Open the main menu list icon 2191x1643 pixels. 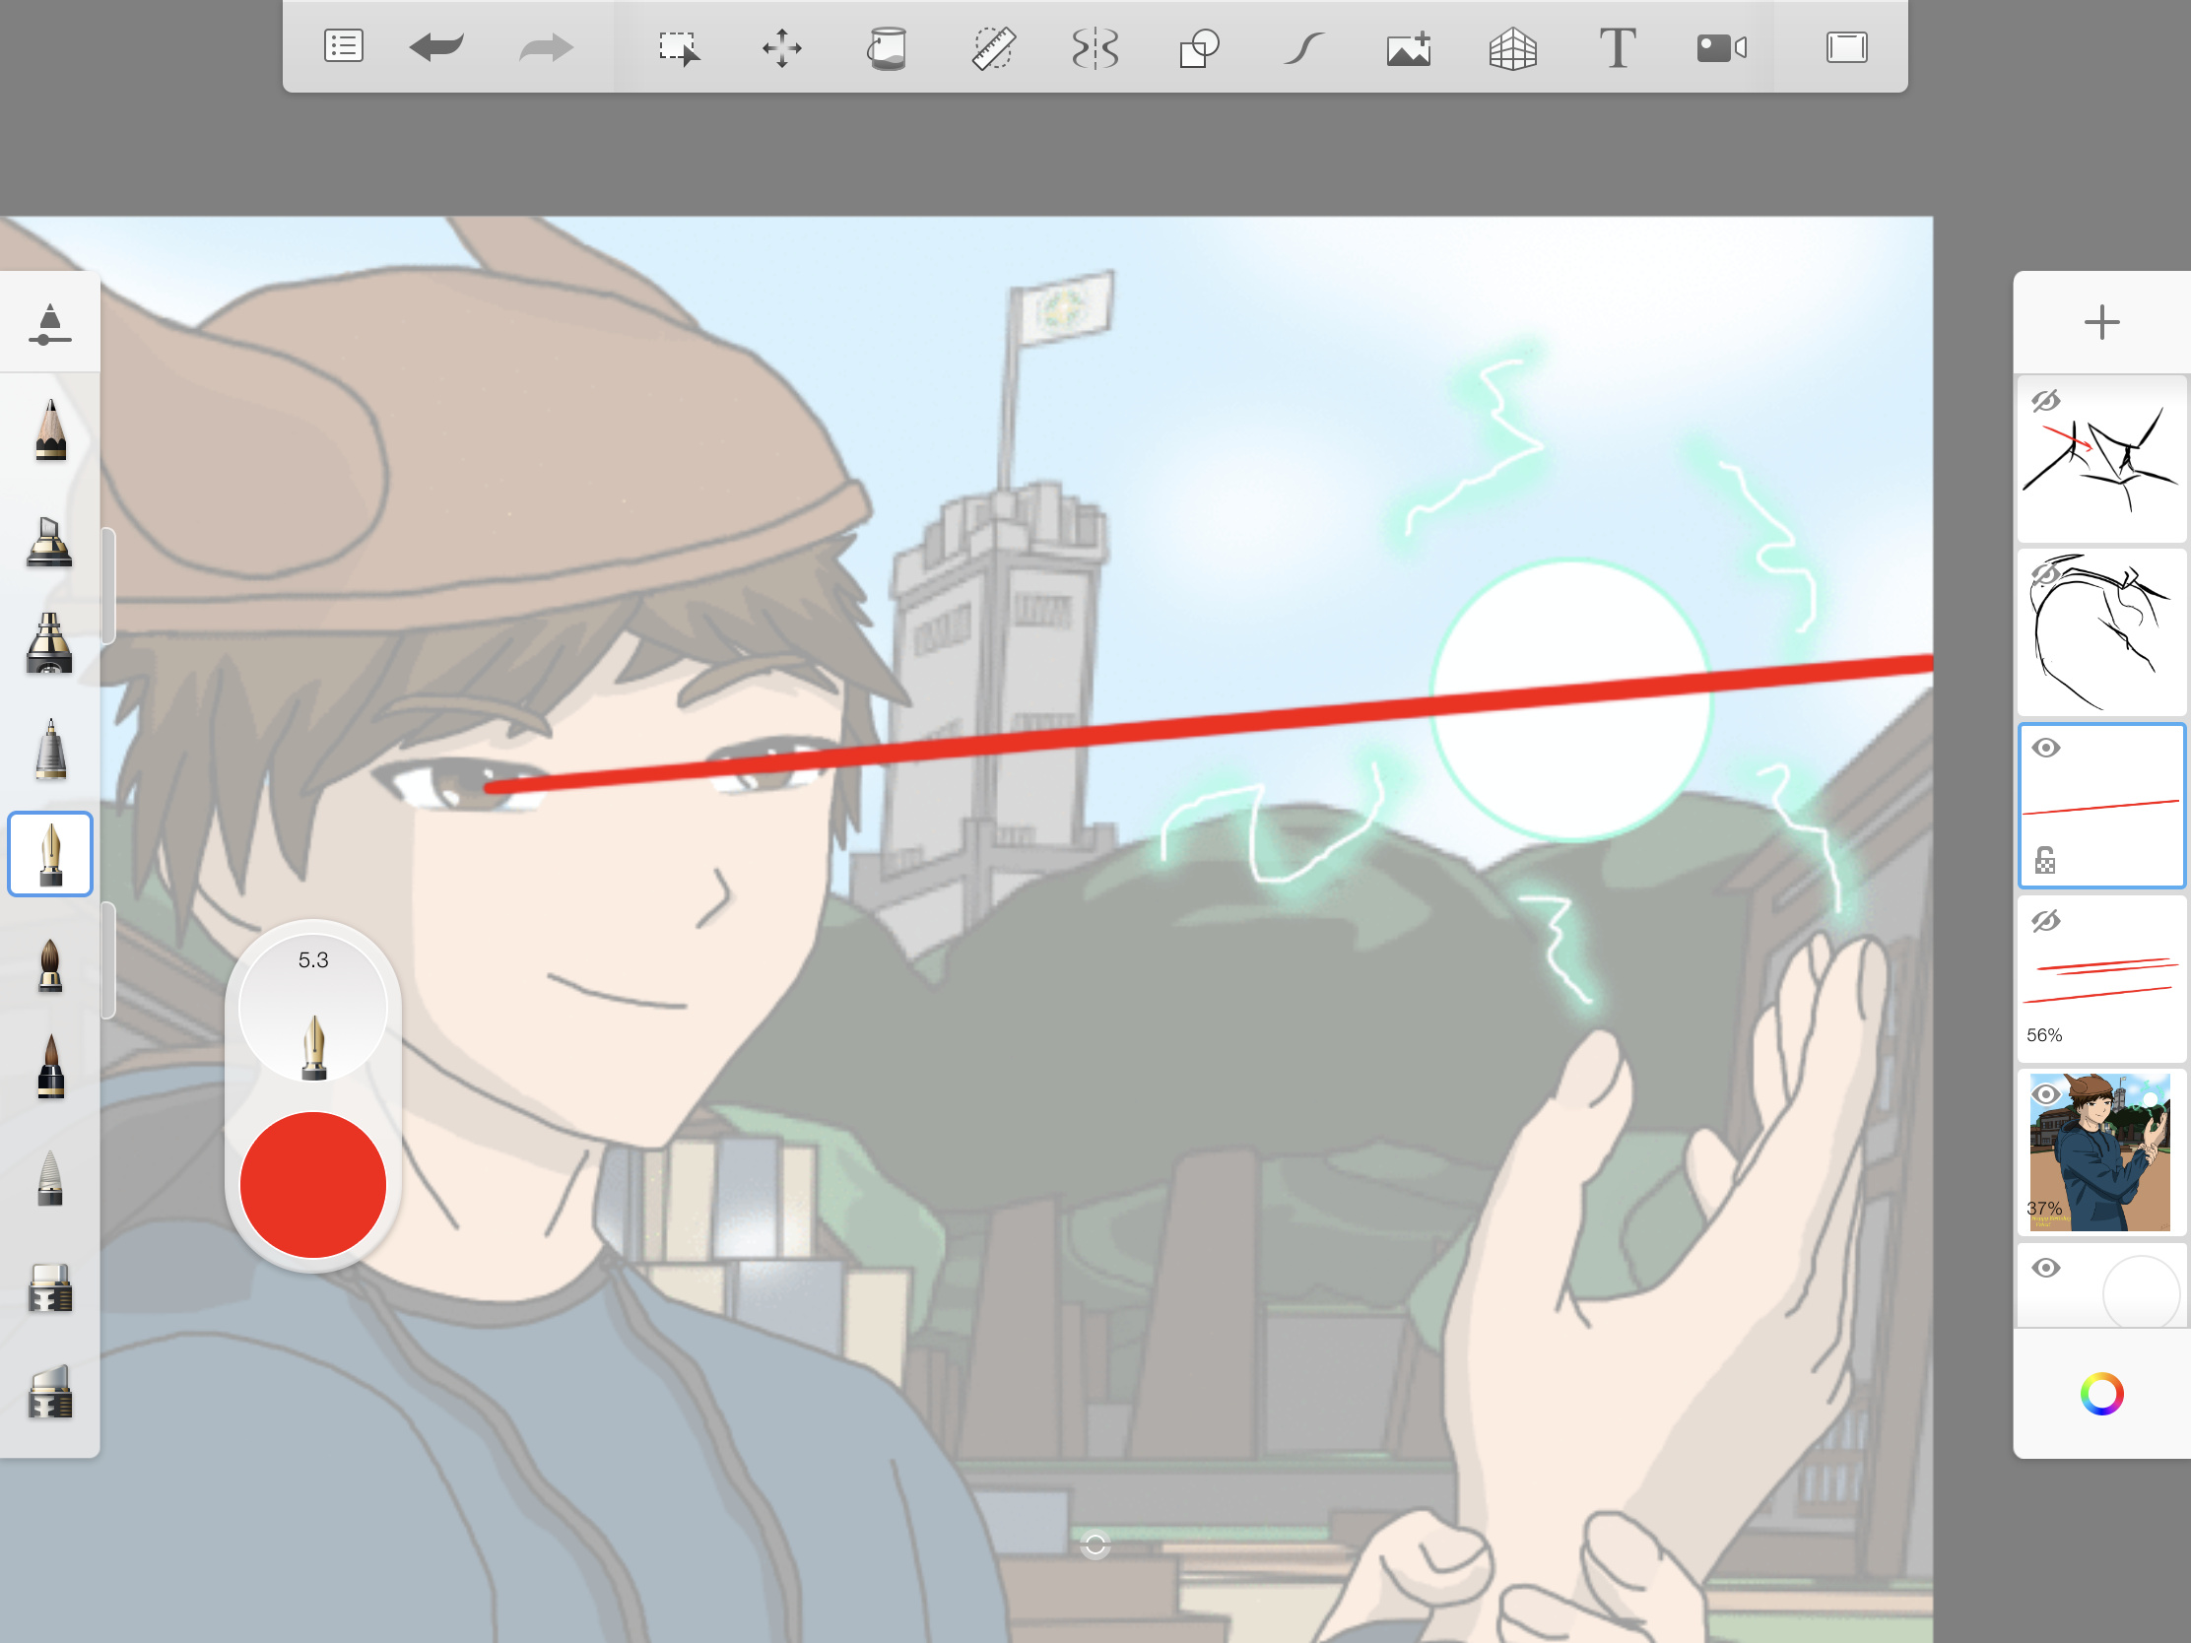(344, 46)
